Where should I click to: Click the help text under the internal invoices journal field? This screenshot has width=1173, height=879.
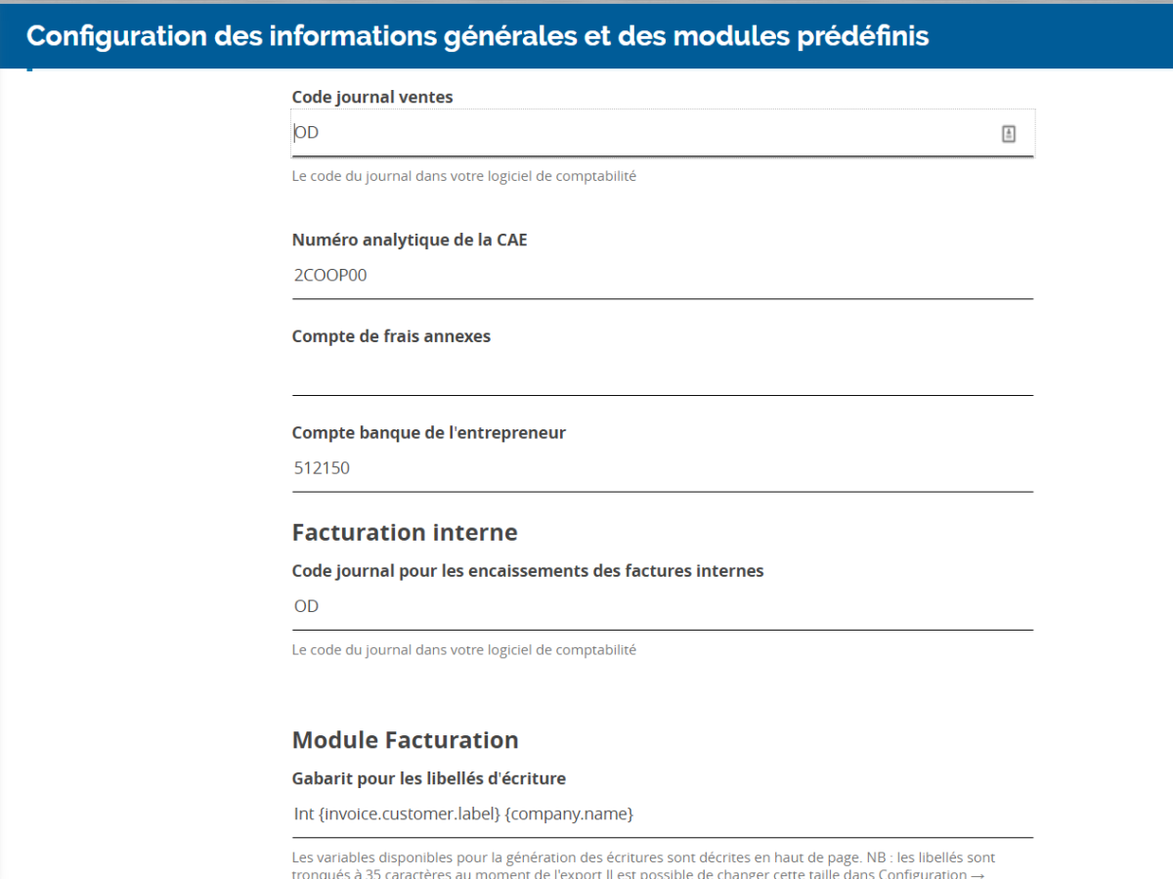(463, 649)
